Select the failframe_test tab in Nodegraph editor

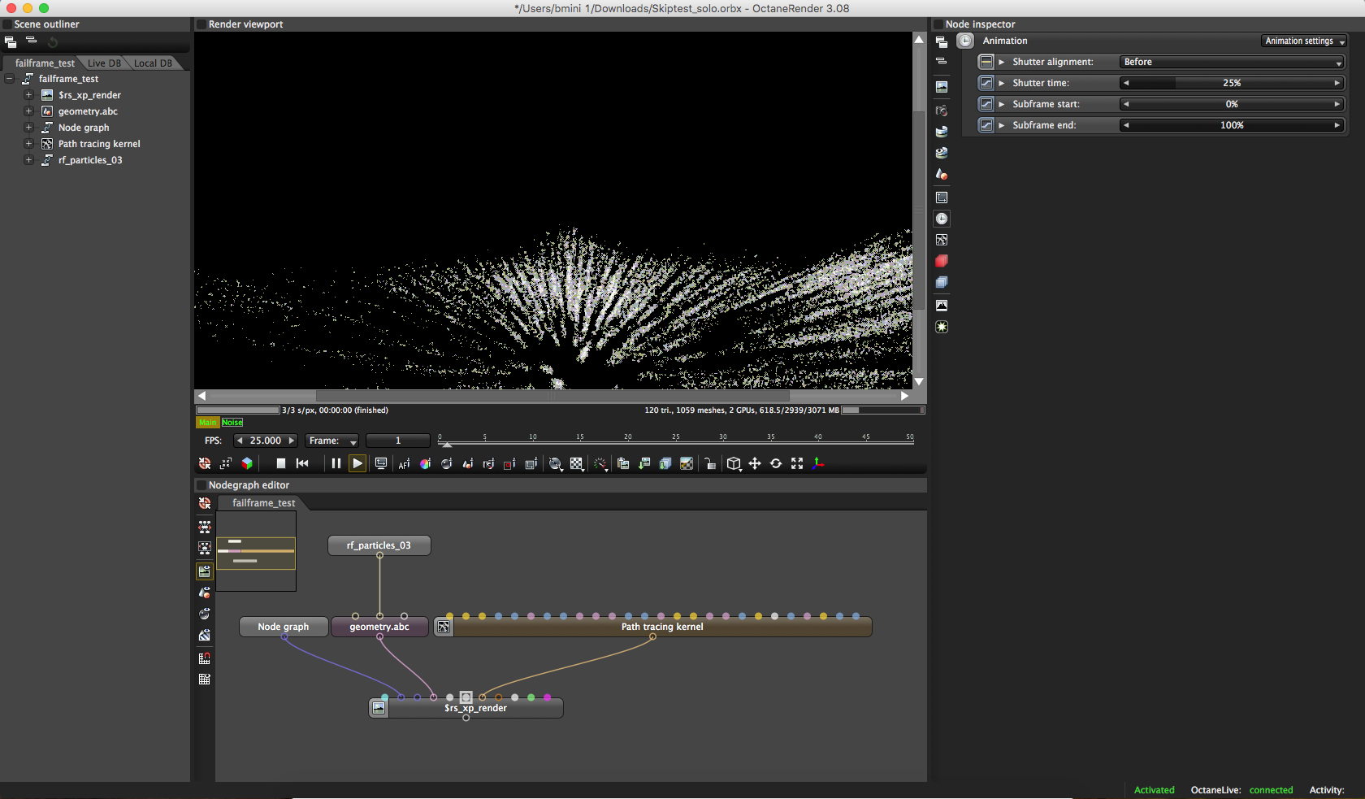coord(263,503)
